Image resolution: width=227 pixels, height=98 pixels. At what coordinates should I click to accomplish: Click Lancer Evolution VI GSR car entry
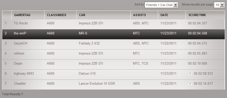97,83
